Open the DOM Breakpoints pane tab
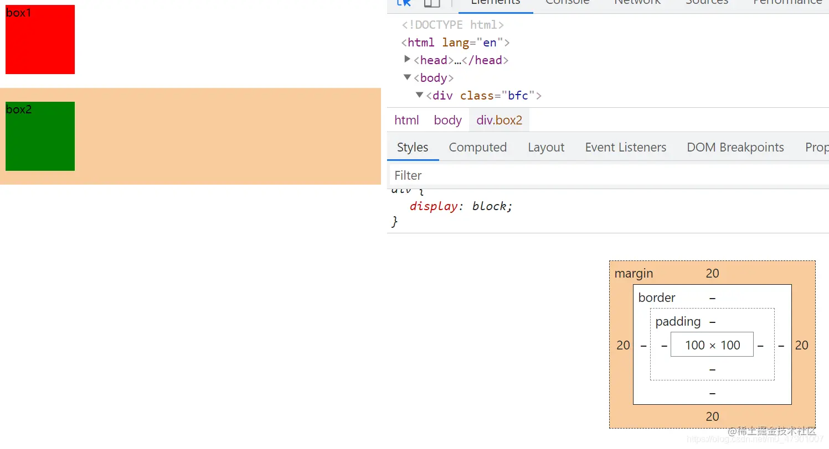Image resolution: width=829 pixels, height=449 pixels. point(735,147)
